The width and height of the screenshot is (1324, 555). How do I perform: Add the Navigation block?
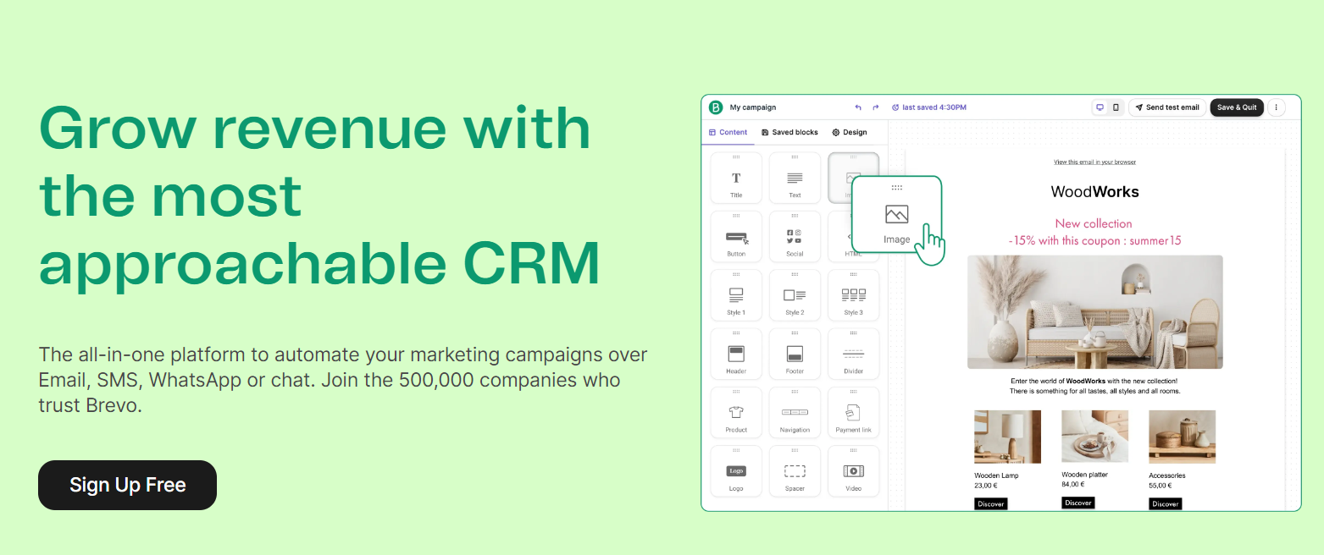[x=795, y=412]
